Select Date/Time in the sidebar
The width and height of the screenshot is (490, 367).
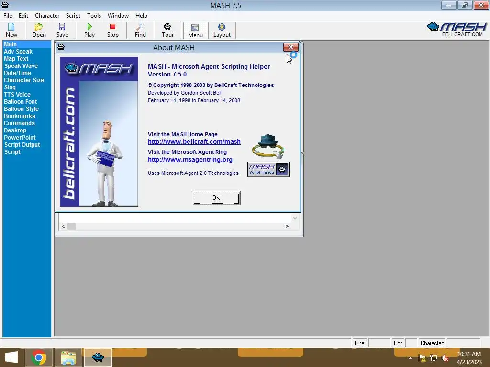[x=27, y=73]
